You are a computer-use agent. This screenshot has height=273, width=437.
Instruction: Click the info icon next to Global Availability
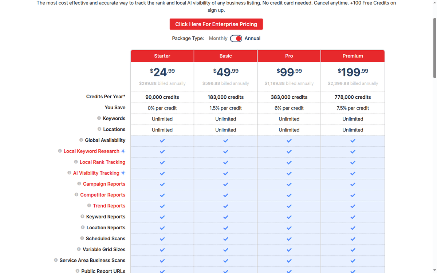[x=81, y=140]
